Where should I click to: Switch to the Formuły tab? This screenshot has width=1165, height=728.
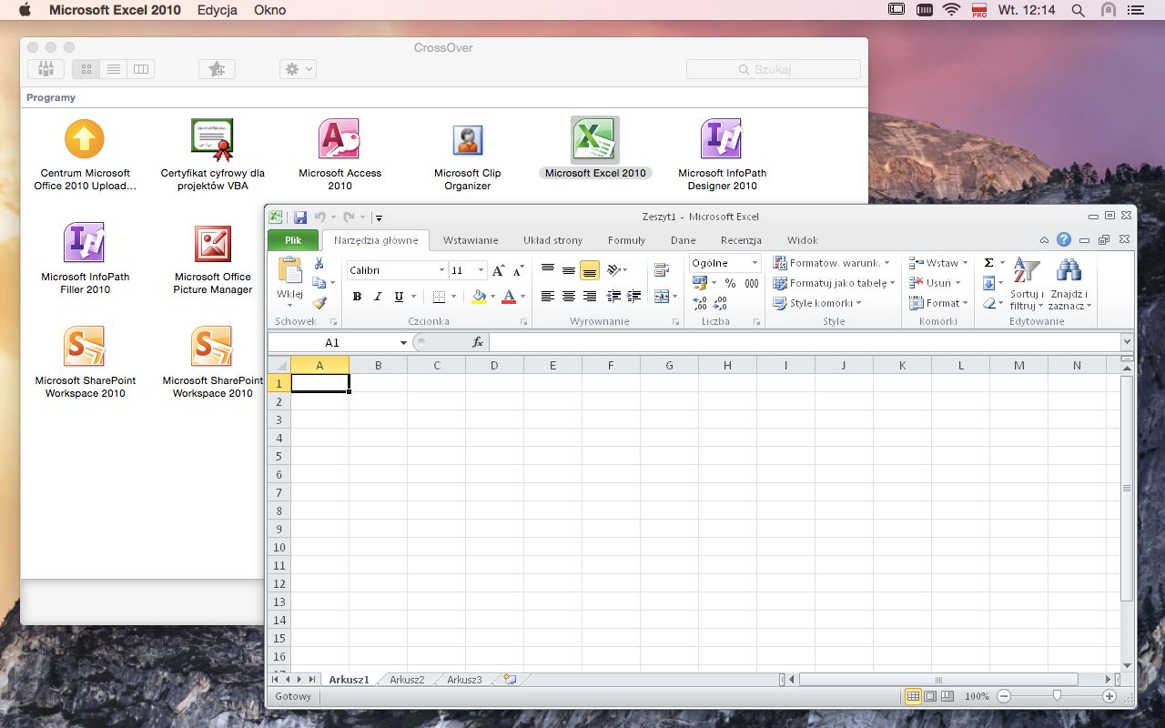pyautogui.click(x=626, y=240)
